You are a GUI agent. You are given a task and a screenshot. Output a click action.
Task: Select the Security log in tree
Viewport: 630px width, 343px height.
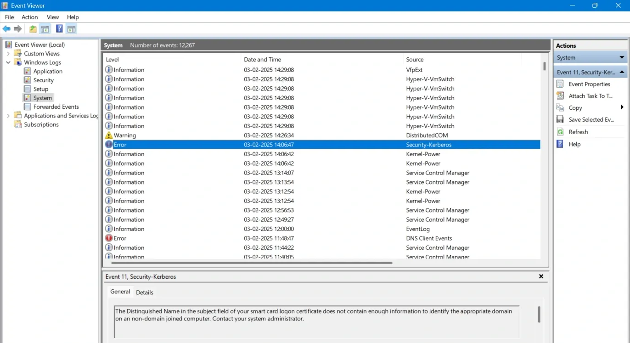(x=44, y=80)
